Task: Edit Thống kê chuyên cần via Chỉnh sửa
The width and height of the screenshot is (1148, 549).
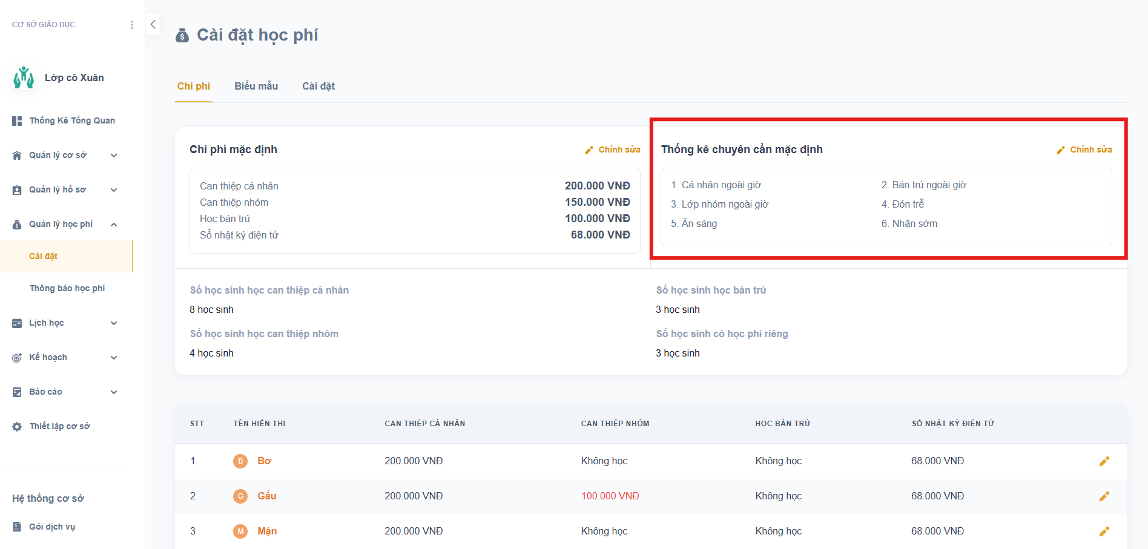Action: click(x=1084, y=150)
